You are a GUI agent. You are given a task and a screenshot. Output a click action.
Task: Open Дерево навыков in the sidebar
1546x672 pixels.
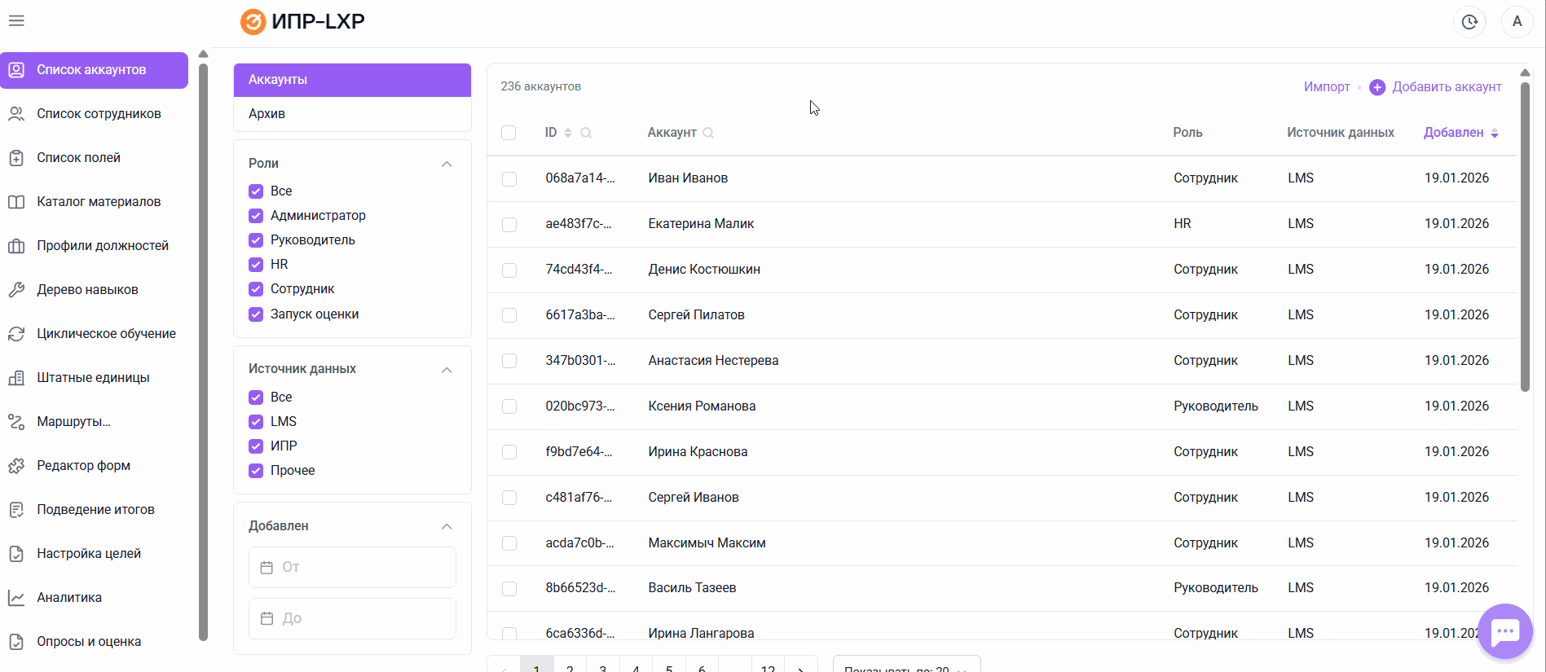[94, 290]
